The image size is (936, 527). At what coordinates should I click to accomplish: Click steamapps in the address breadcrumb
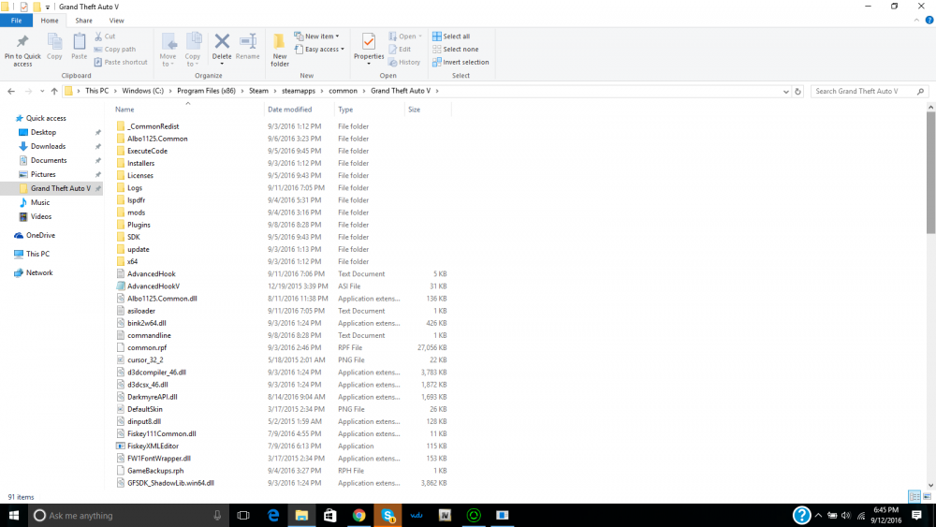[299, 91]
